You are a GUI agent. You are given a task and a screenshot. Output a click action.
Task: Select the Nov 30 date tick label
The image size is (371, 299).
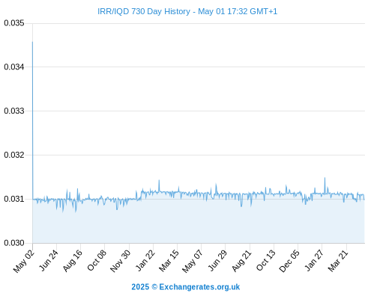coord(120,261)
